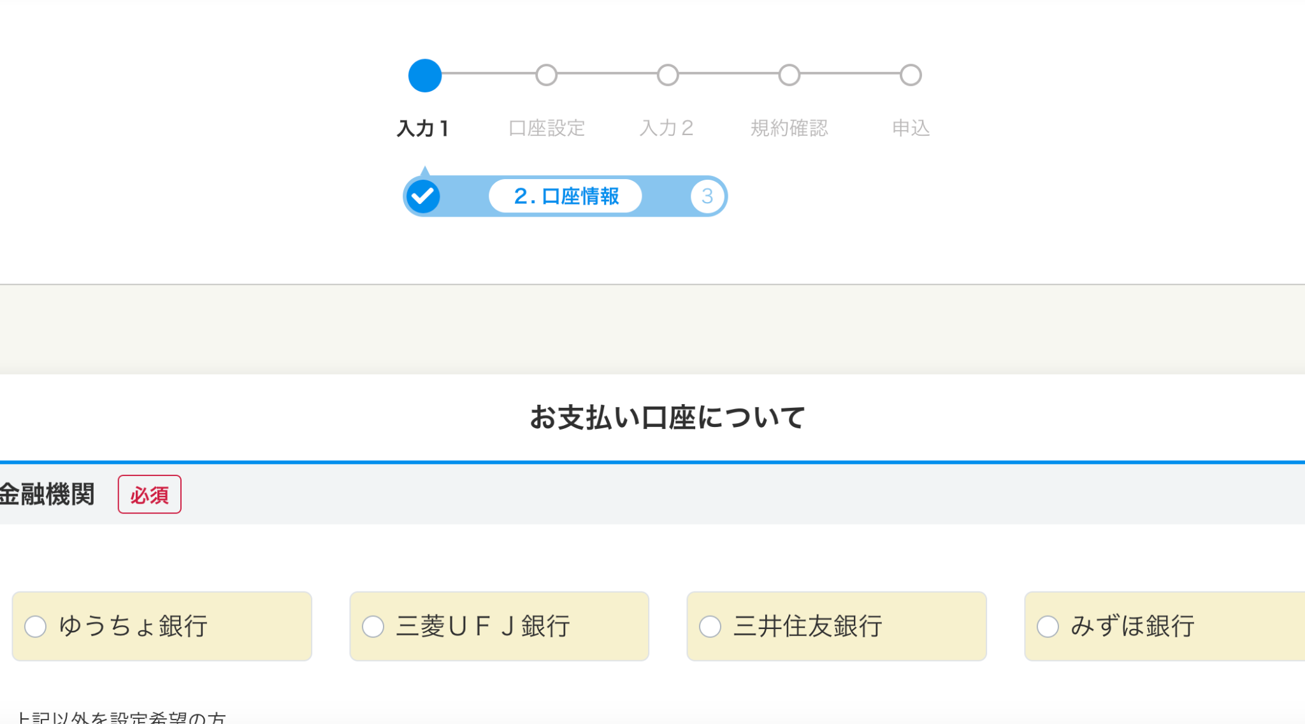
Task: Click the 入力2 step circle marker
Action: 667,75
